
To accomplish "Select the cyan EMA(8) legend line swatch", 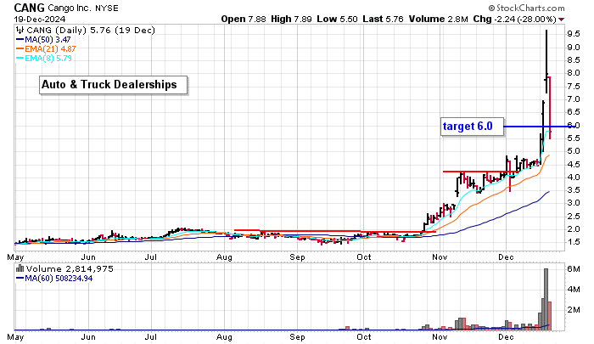I will click(20, 59).
